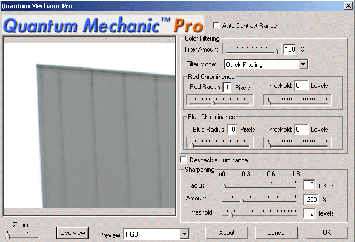Click the Blue Chrominance Threshold levels field
355x242 pixels.
pos(301,130)
